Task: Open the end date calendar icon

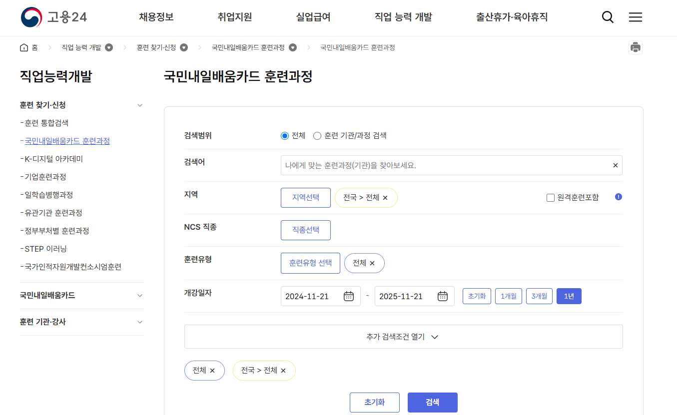Action: (x=443, y=296)
